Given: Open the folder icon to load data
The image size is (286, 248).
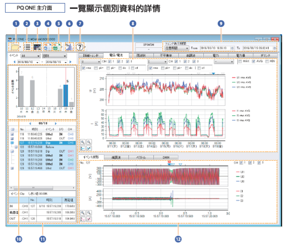Looking at the screenshot, I should (15, 47).
